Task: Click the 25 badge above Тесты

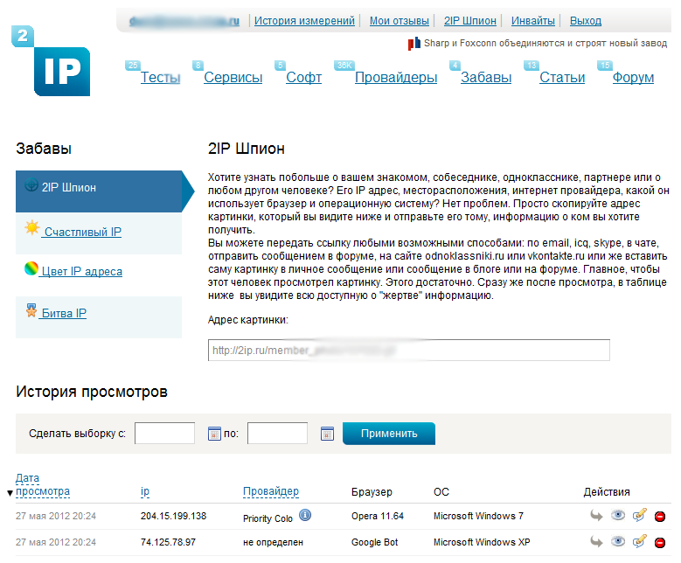Action: [133, 66]
